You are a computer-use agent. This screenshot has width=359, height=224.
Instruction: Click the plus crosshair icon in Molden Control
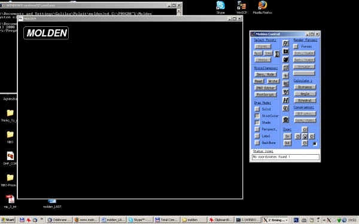(x=285, y=76)
